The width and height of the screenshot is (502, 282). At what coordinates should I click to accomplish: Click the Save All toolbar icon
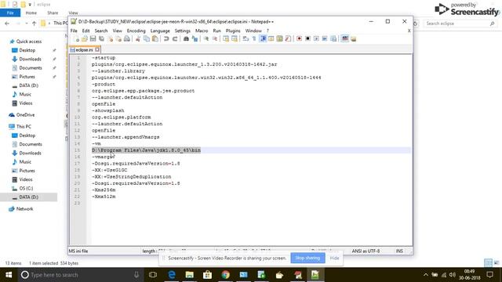[x=101, y=38]
